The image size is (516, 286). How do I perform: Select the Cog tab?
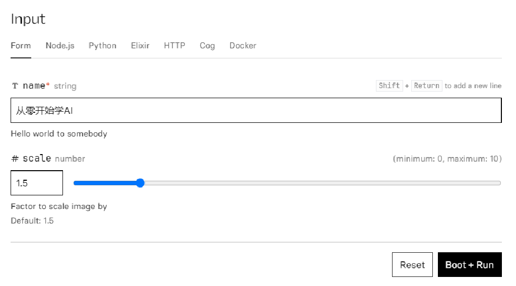coord(207,46)
